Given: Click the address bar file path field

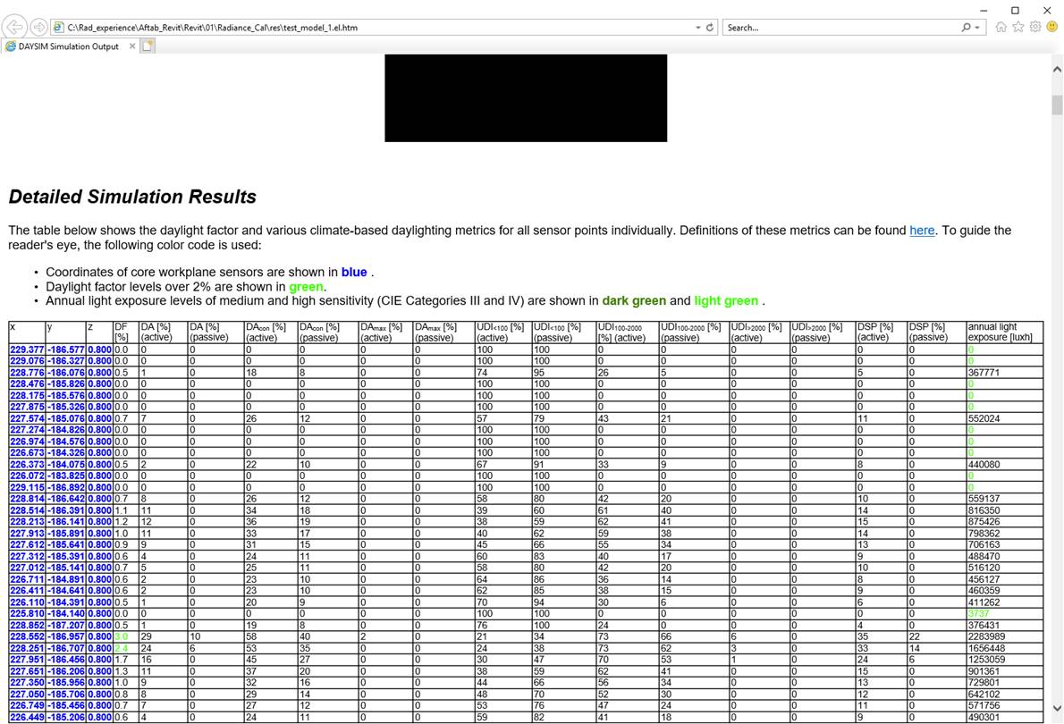Looking at the screenshot, I should coord(380,28).
